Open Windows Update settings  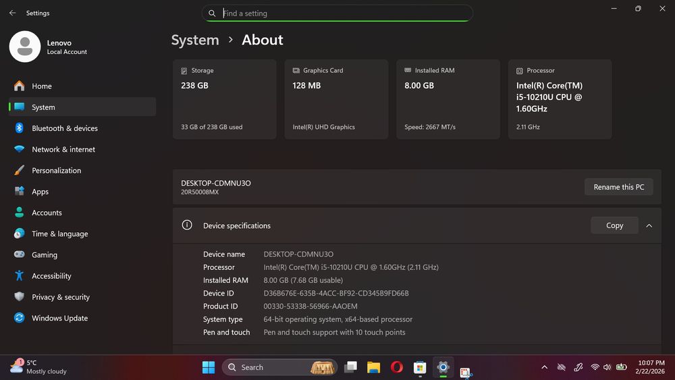[82, 318]
